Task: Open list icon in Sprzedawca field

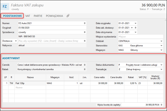Action: [85, 32]
